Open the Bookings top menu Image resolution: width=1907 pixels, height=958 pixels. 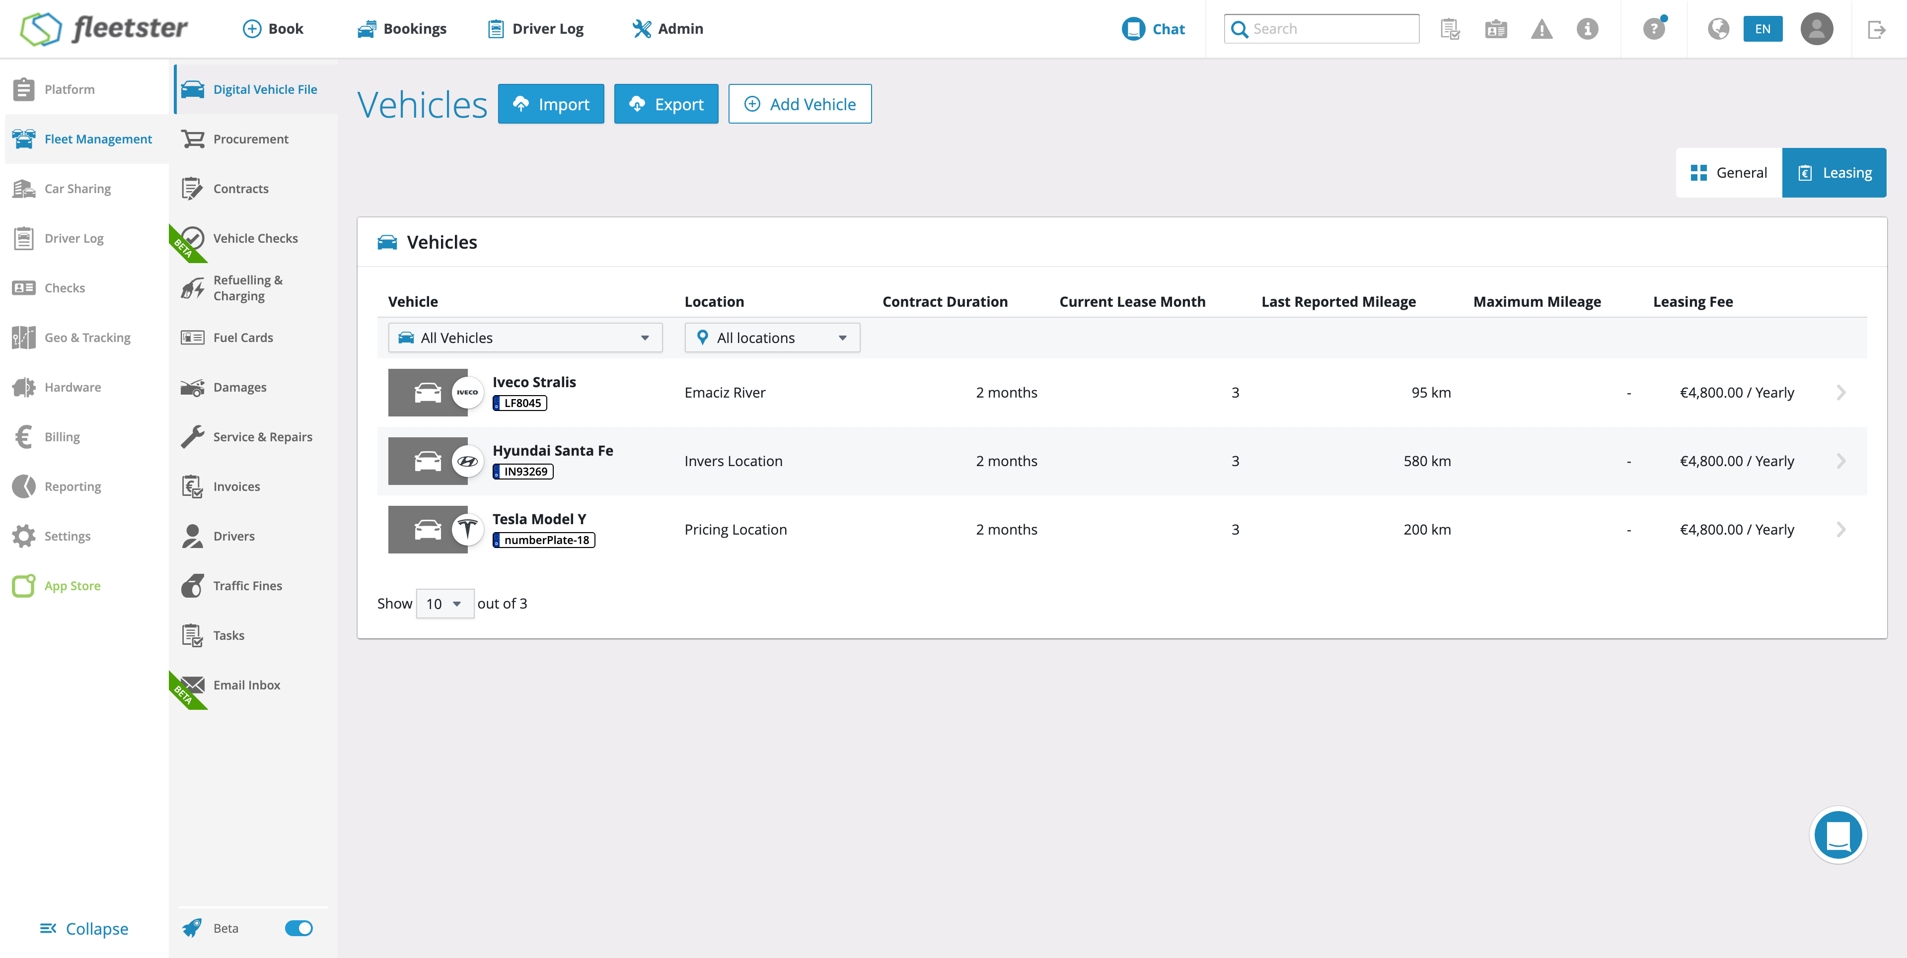[402, 29]
